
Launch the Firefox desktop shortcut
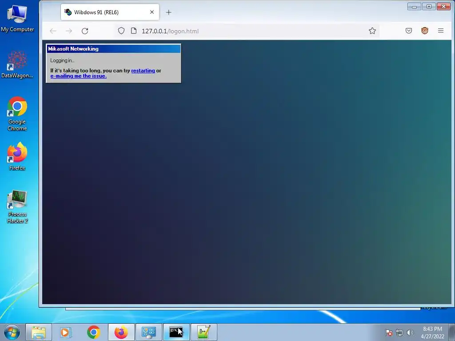pos(17,156)
